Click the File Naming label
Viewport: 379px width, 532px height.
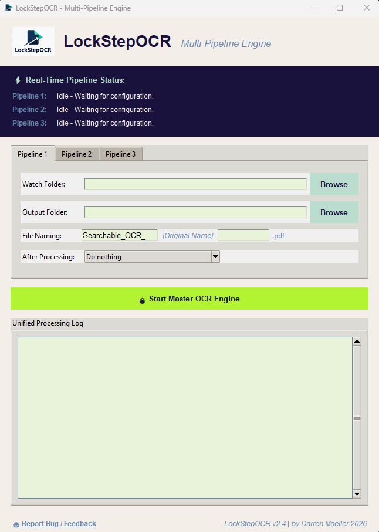coord(42,236)
